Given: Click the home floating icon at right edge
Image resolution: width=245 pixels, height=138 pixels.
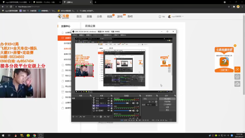Looking at the screenshot, I should (237, 77).
